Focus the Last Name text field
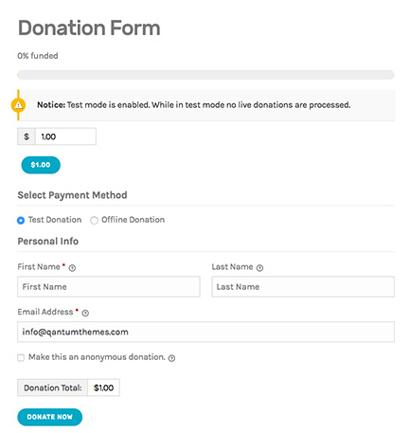The width and height of the screenshot is (410, 433). coord(303,287)
